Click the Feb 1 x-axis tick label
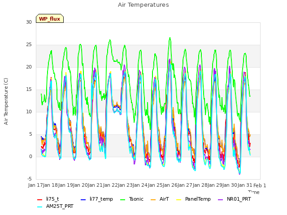This screenshot has width=287, height=215. 260,185
